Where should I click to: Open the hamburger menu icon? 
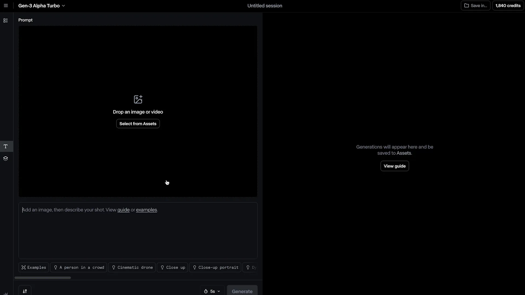coord(6,5)
